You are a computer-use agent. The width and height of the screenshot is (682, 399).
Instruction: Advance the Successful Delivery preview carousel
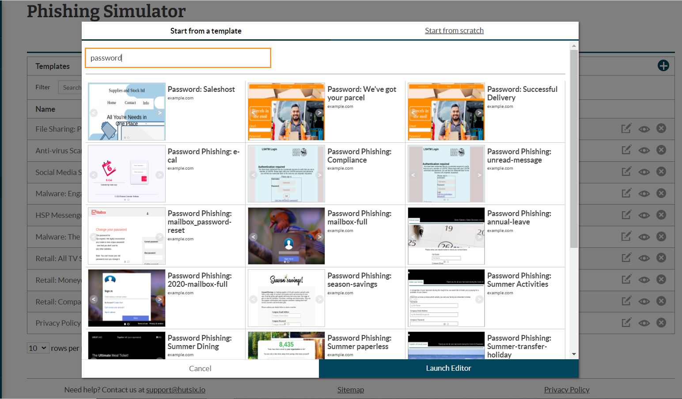(479, 113)
